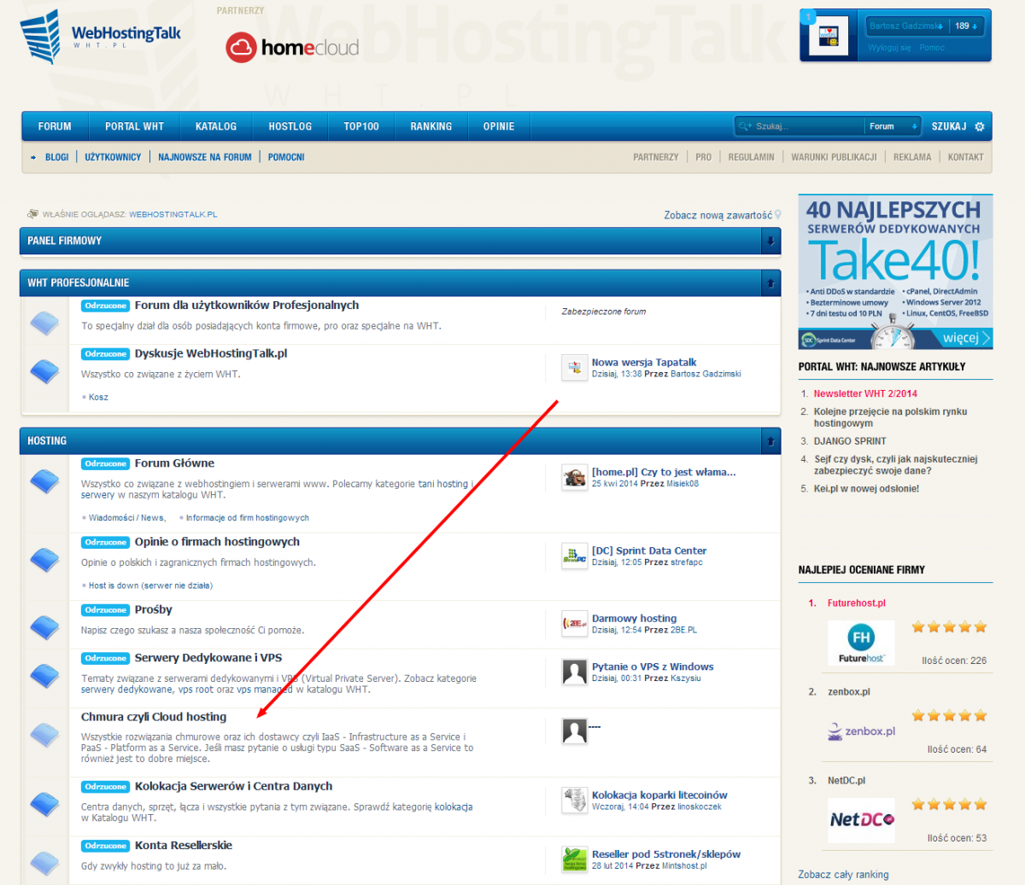Viewport: 1025px width, 885px height.
Task: Open avatar next to Reseller pod 5stronek/sklepów
Action: [x=574, y=859]
